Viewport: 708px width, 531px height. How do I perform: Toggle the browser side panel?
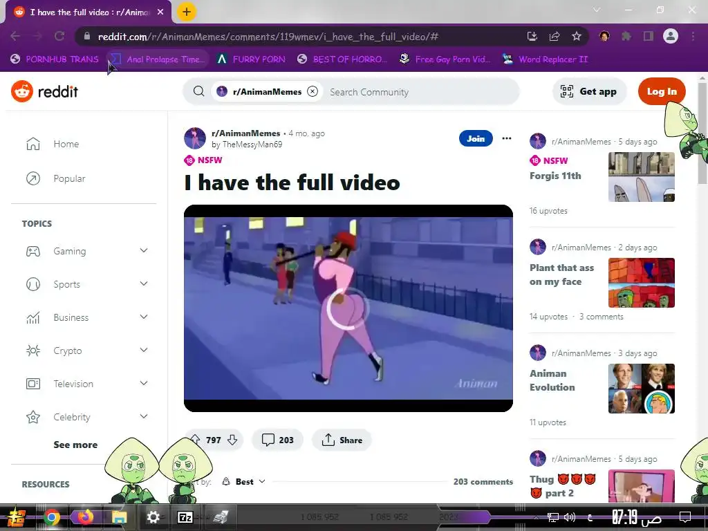click(x=649, y=37)
